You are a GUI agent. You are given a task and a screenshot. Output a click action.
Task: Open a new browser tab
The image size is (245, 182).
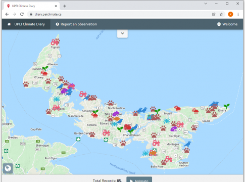[x=65, y=6]
